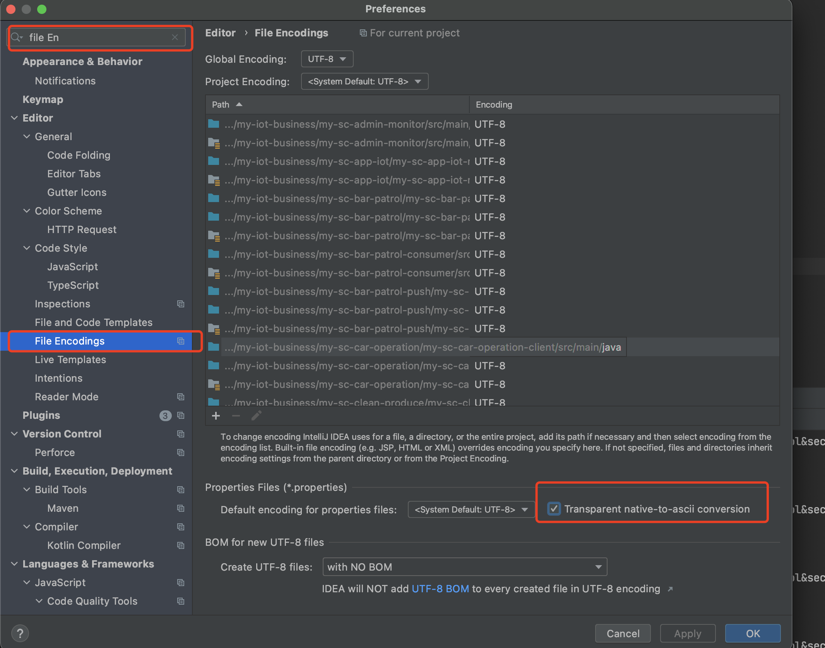Open the Keymap settings page
The image size is (825, 648).
tap(43, 99)
